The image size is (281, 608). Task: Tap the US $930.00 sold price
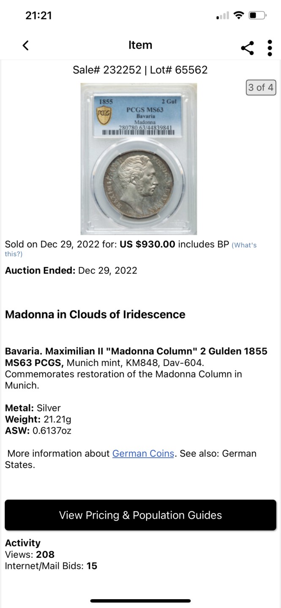[x=147, y=244]
